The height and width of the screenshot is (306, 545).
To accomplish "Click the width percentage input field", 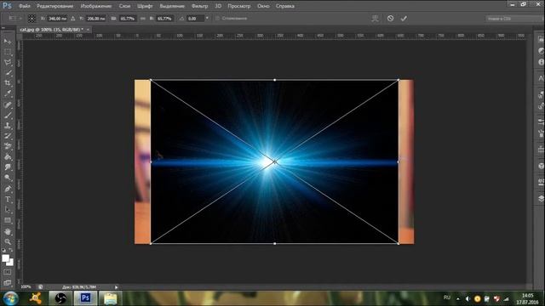I will (127, 19).
